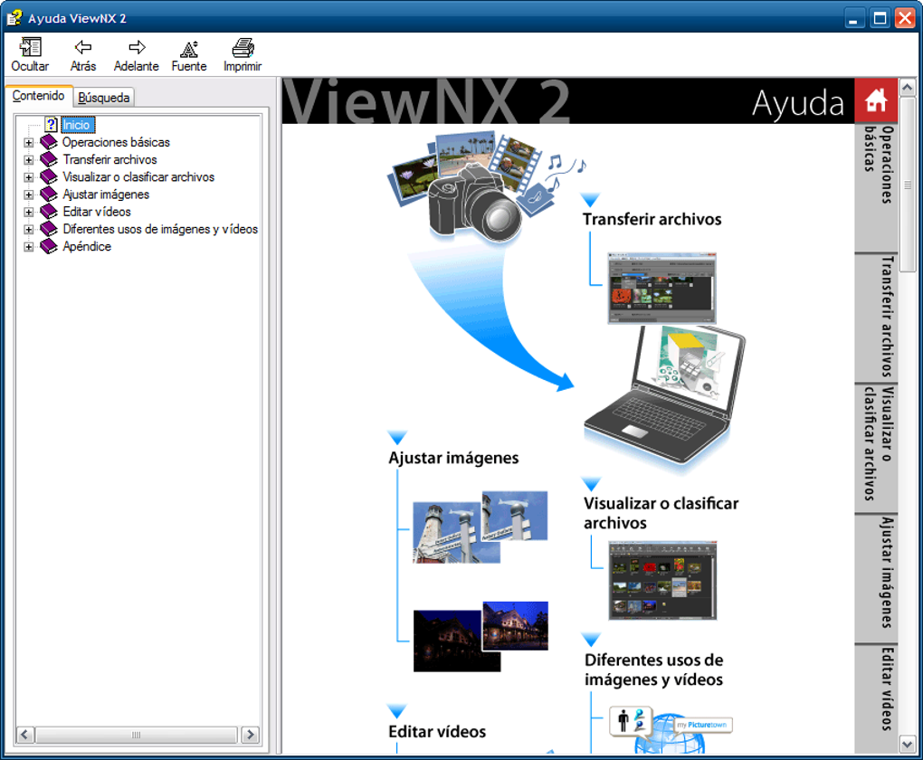Expand Visualizar o clasificar archivos node
The image size is (923, 760).
pyautogui.click(x=28, y=177)
